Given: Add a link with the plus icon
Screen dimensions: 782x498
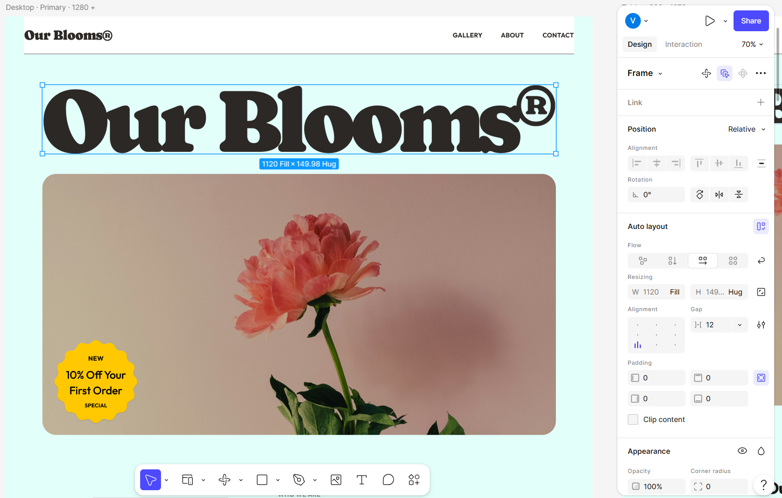Looking at the screenshot, I should pos(761,103).
